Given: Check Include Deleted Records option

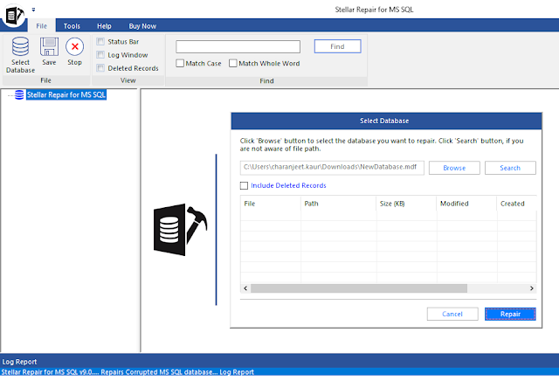Looking at the screenshot, I should (x=245, y=185).
